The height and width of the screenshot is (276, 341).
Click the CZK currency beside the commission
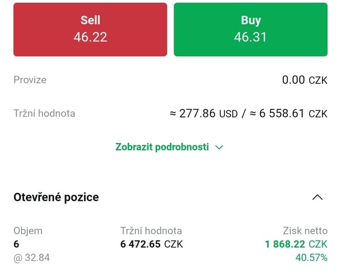[x=318, y=81]
